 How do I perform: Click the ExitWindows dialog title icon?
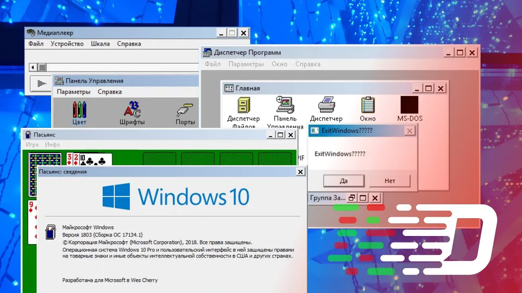pos(315,131)
